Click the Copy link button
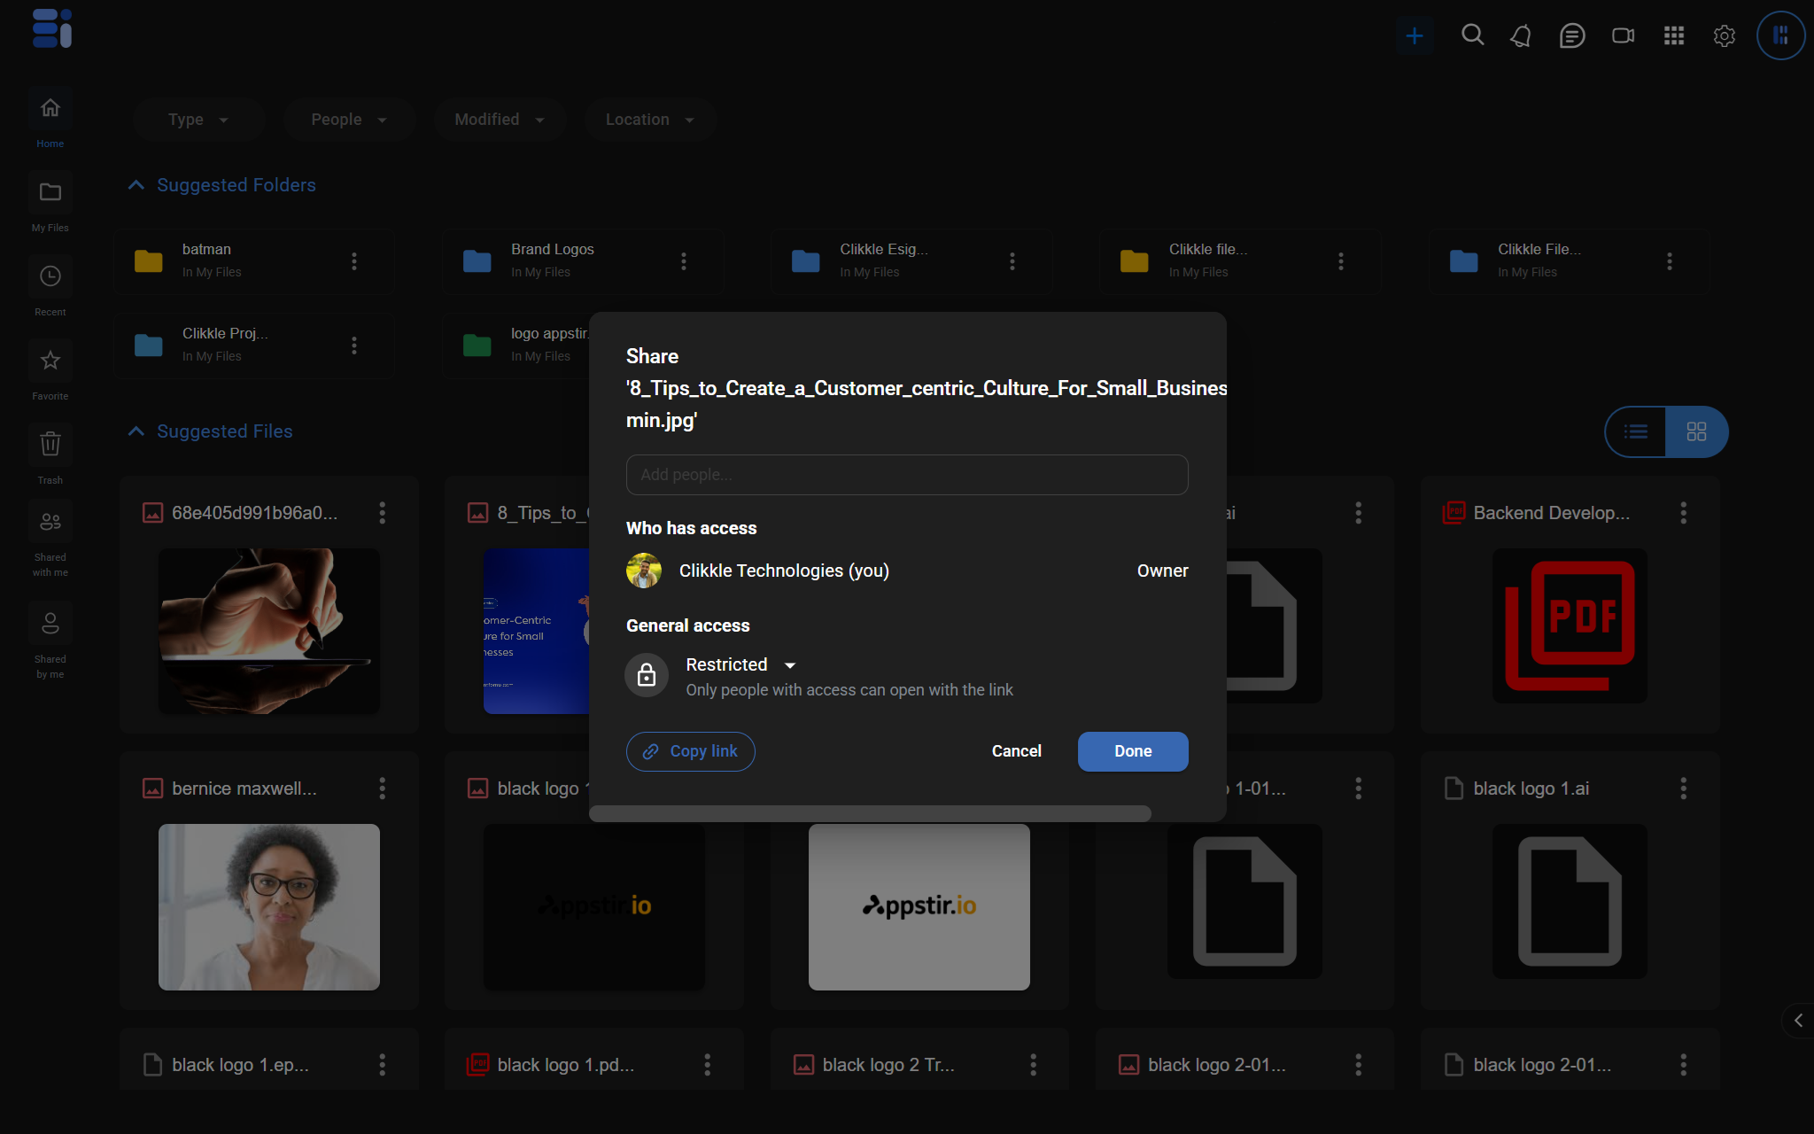The image size is (1814, 1134). pyautogui.click(x=690, y=751)
